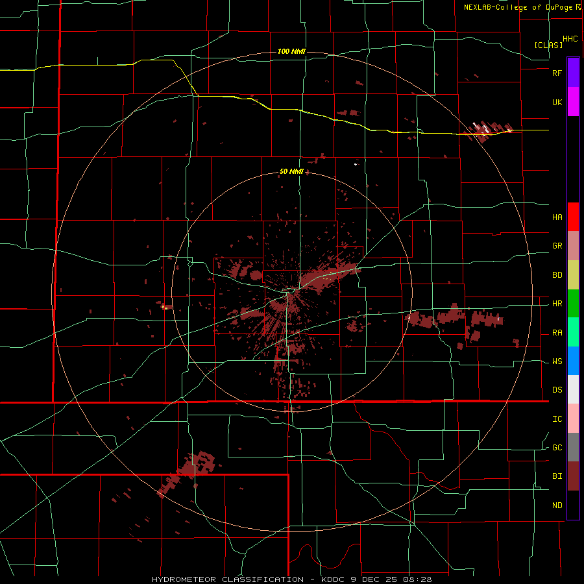584x584 pixels.
Task: Click the large brown echo cluster southwest
Action: [188, 473]
